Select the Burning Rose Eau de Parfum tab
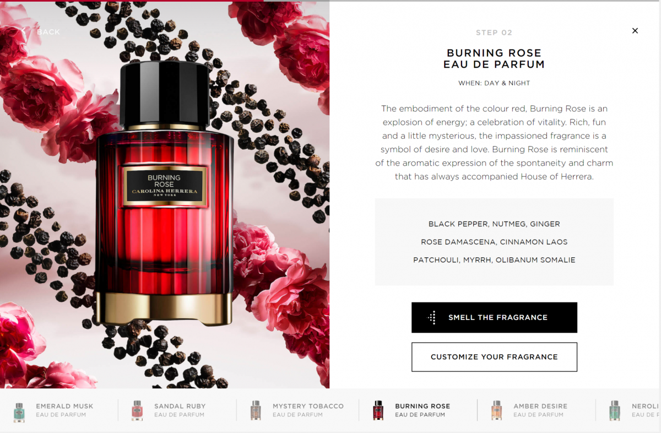Image resolution: width=661 pixels, height=433 pixels. pos(418,410)
